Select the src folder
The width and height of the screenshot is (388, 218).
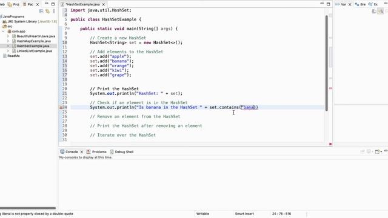pos(7,26)
